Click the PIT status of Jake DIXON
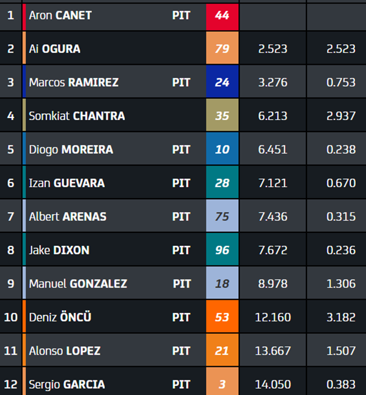Viewport: 366px width, 395px height. pyautogui.click(x=181, y=250)
